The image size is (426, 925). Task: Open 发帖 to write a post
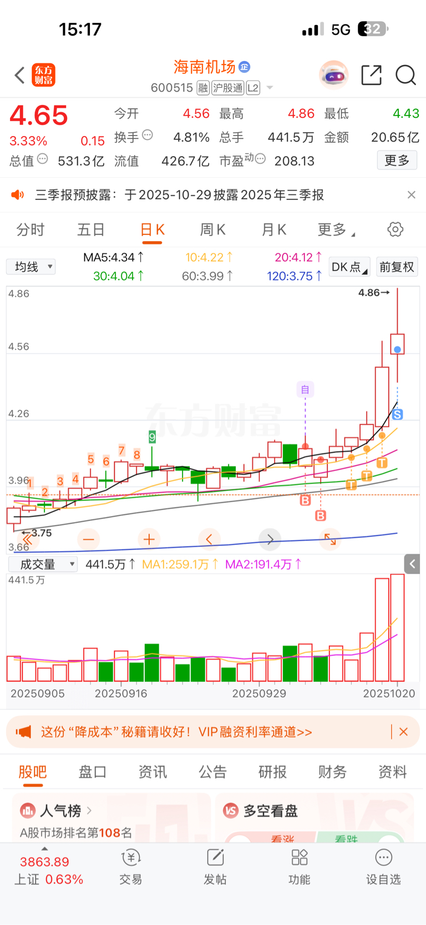[x=215, y=867]
